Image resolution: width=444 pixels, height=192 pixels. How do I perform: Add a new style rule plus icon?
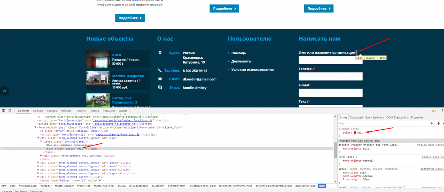432,124
